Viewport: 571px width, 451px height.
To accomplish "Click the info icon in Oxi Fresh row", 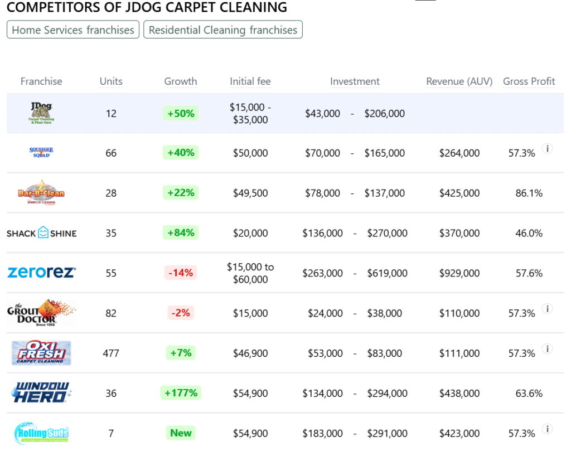I will click(x=548, y=349).
